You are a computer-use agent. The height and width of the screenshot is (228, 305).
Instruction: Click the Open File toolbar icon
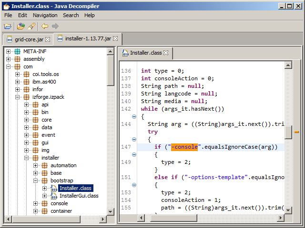pyautogui.click(x=8, y=26)
